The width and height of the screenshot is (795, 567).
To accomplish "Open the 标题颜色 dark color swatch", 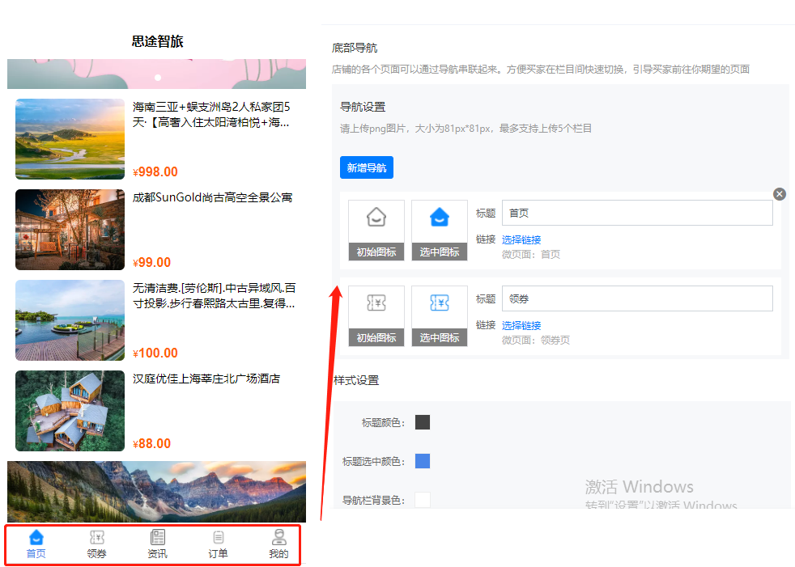I will (423, 422).
